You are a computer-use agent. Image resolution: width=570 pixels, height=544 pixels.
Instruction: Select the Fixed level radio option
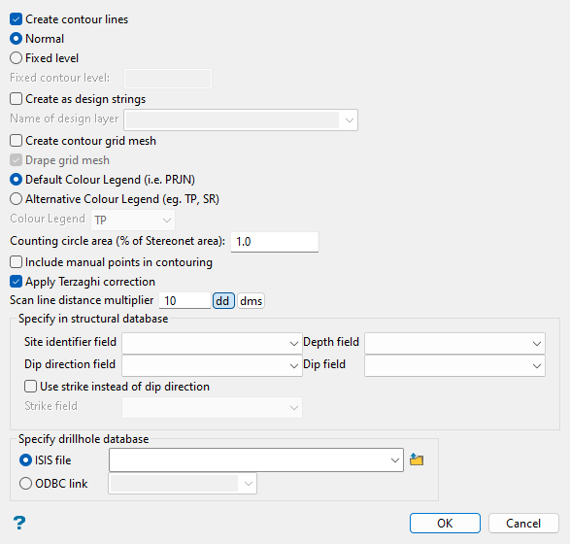pos(16,58)
